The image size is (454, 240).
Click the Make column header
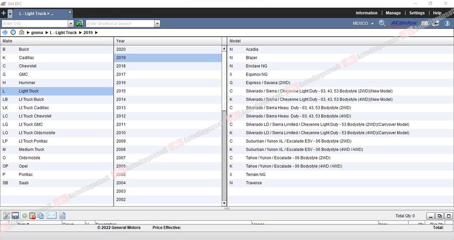[57, 41]
